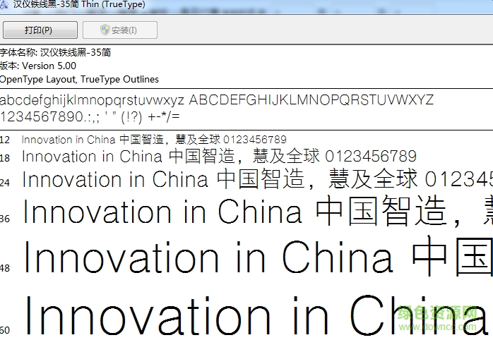Click the font viewer icon in the title bar
Viewport: 493px width, 340px height.
click(4, 4)
